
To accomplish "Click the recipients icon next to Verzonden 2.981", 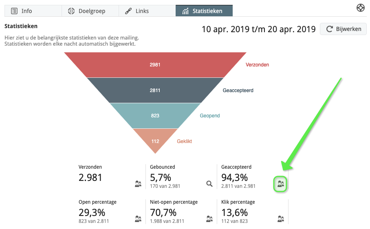I will tap(138, 184).
